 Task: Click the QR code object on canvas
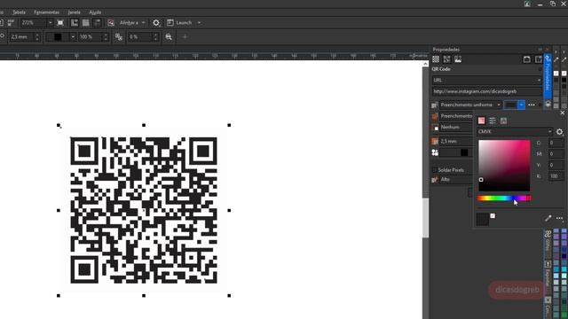click(x=144, y=210)
